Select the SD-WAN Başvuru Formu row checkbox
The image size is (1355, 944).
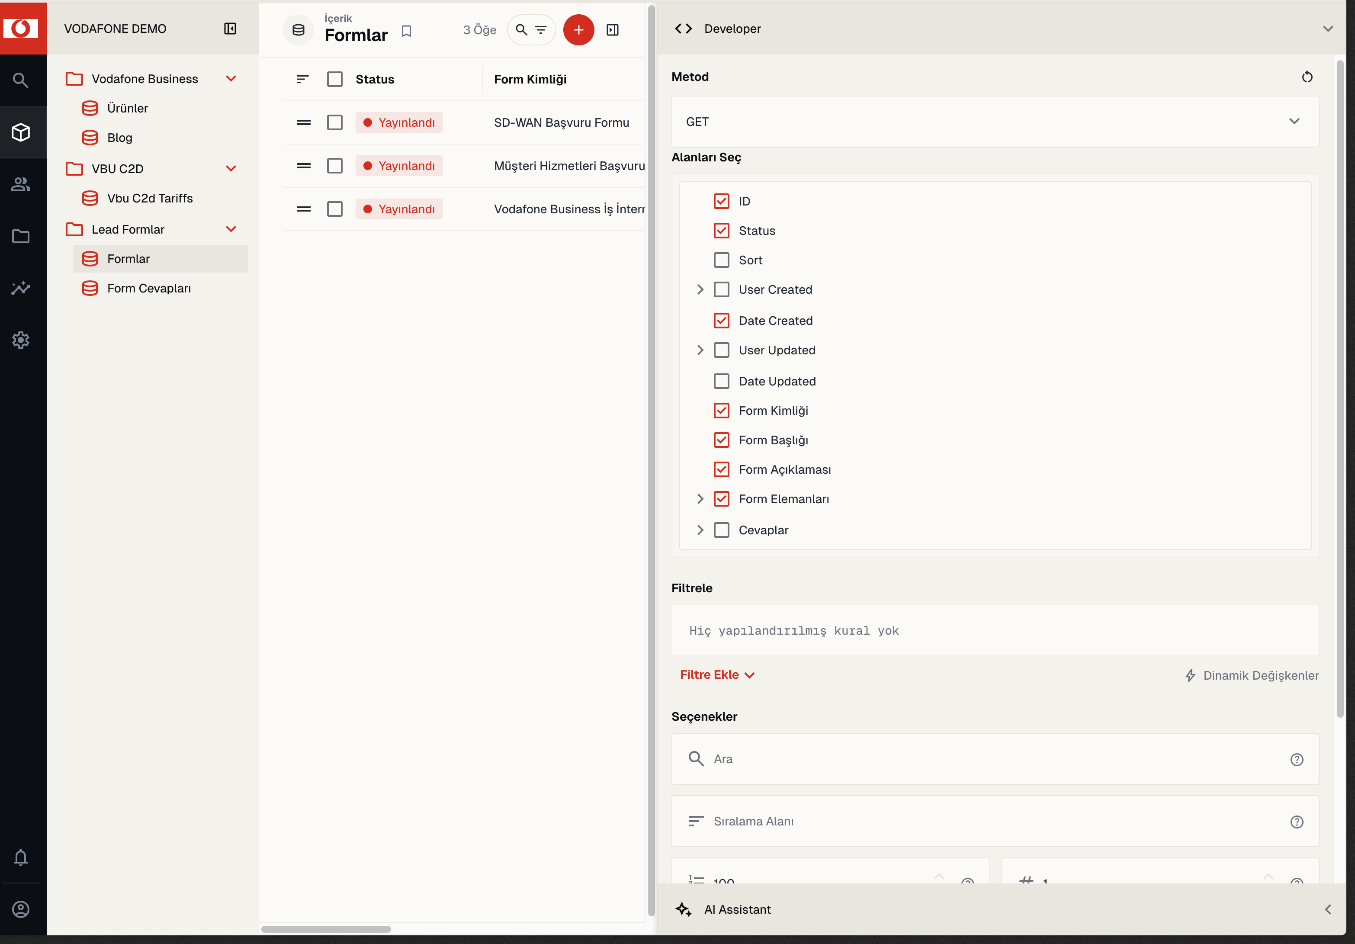334,122
